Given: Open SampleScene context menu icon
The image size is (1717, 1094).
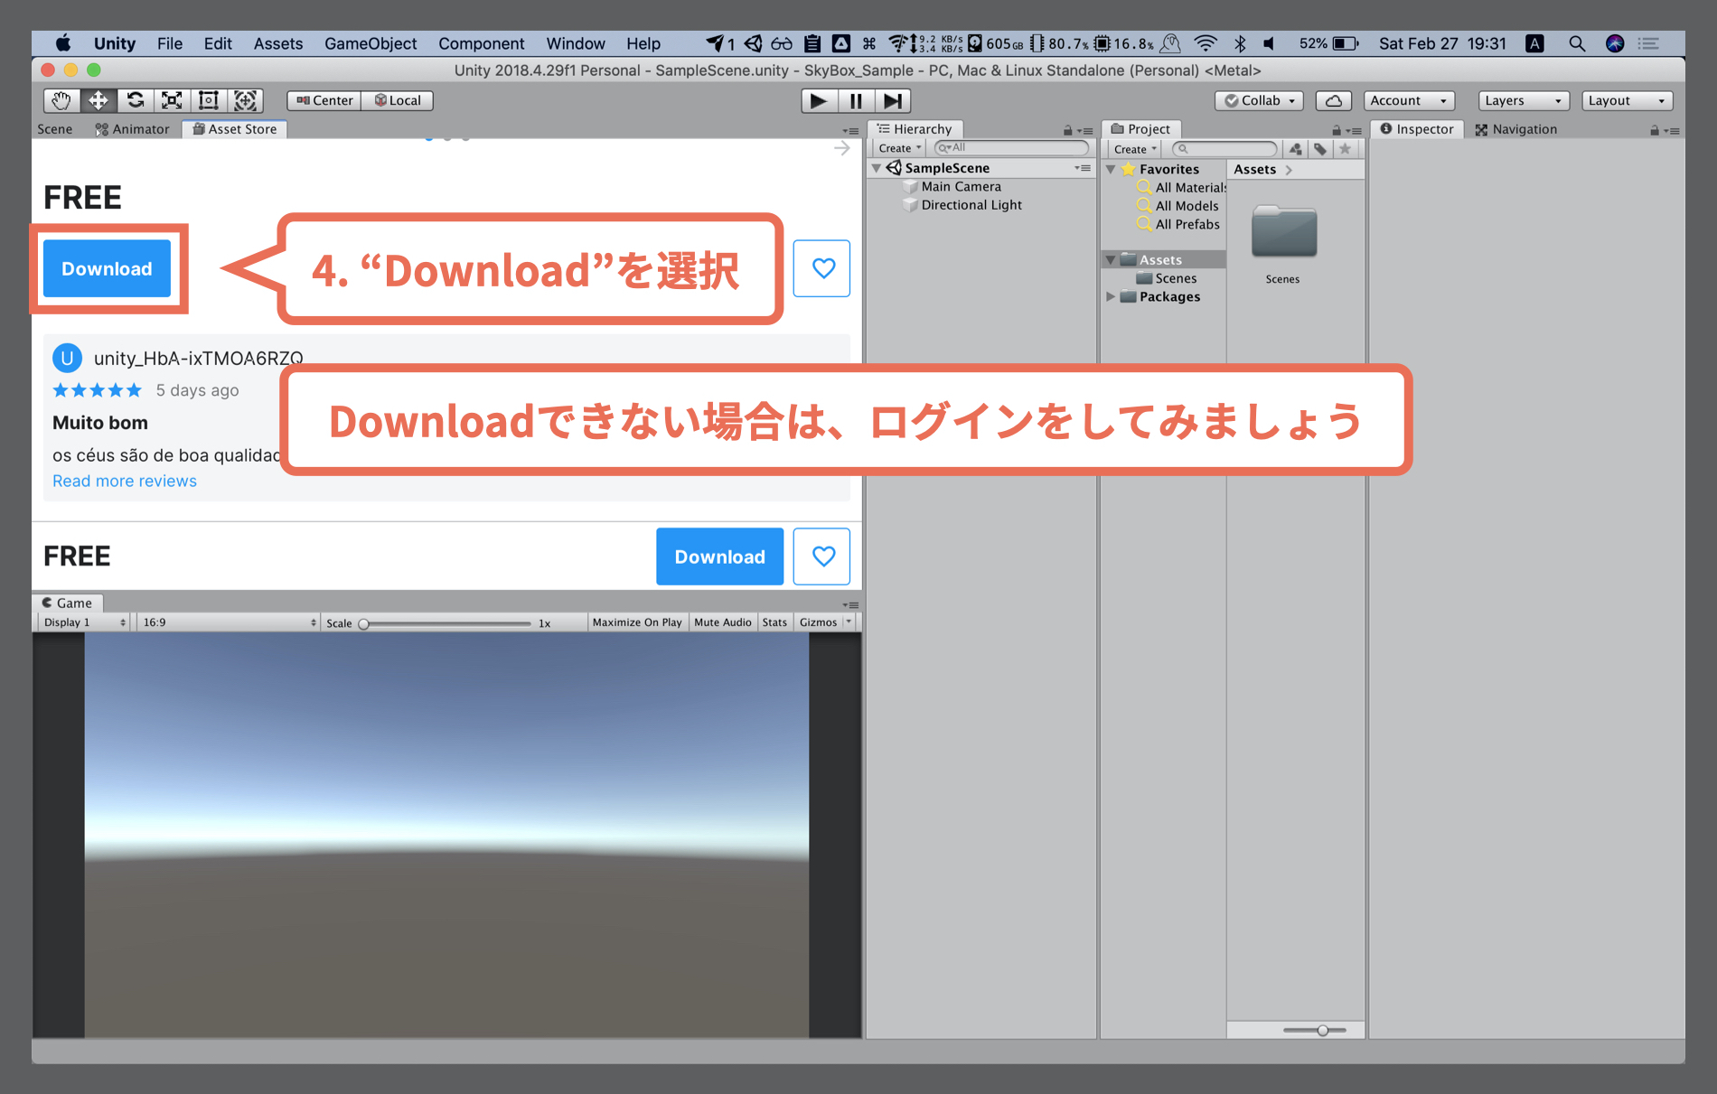Looking at the screenshot, I should pyautogui.click(x=1082, y=168).
